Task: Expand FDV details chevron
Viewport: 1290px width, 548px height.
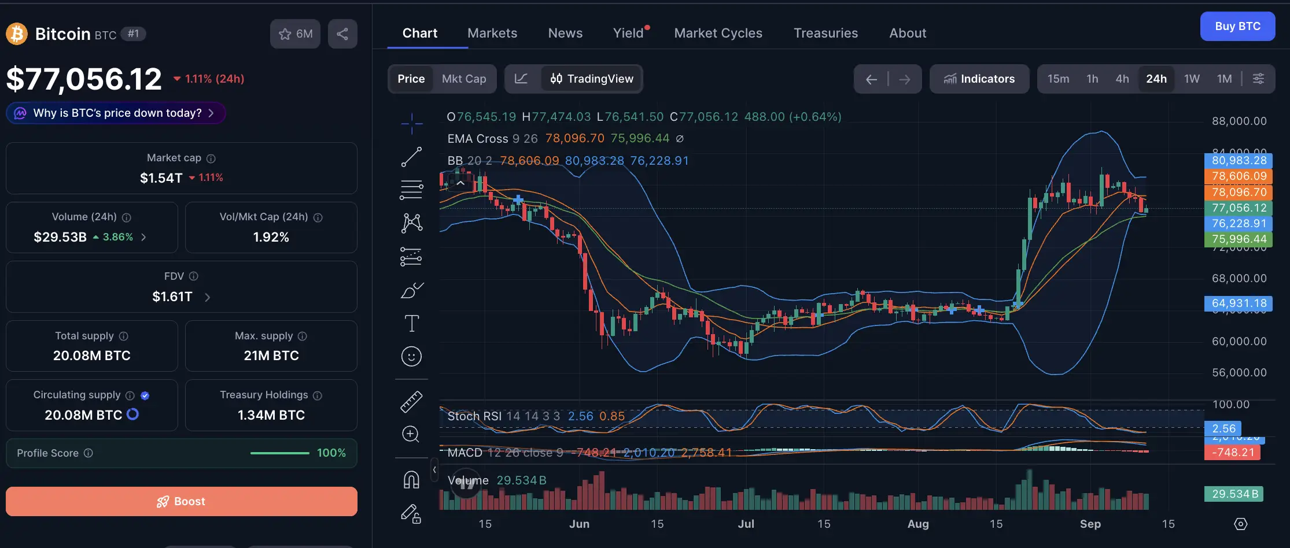Action: [x=207, y=297]
